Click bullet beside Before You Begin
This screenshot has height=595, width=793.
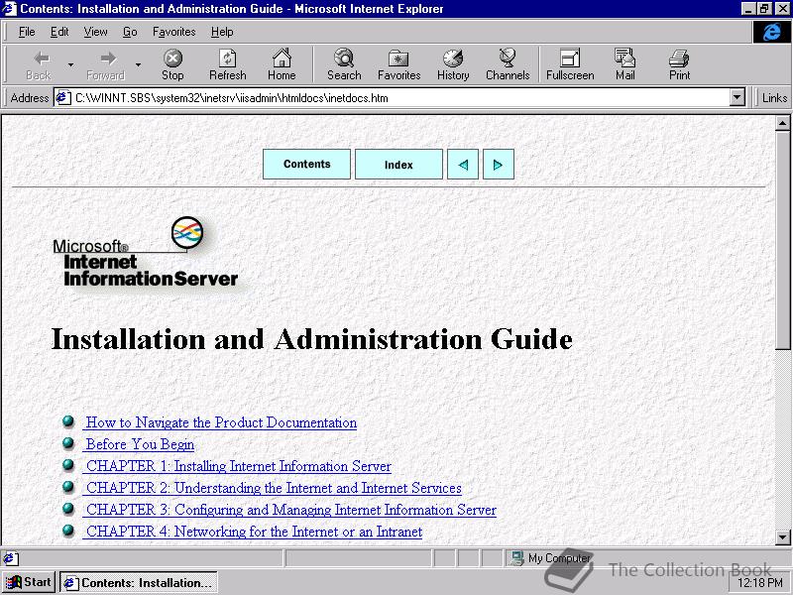[68, 443]
